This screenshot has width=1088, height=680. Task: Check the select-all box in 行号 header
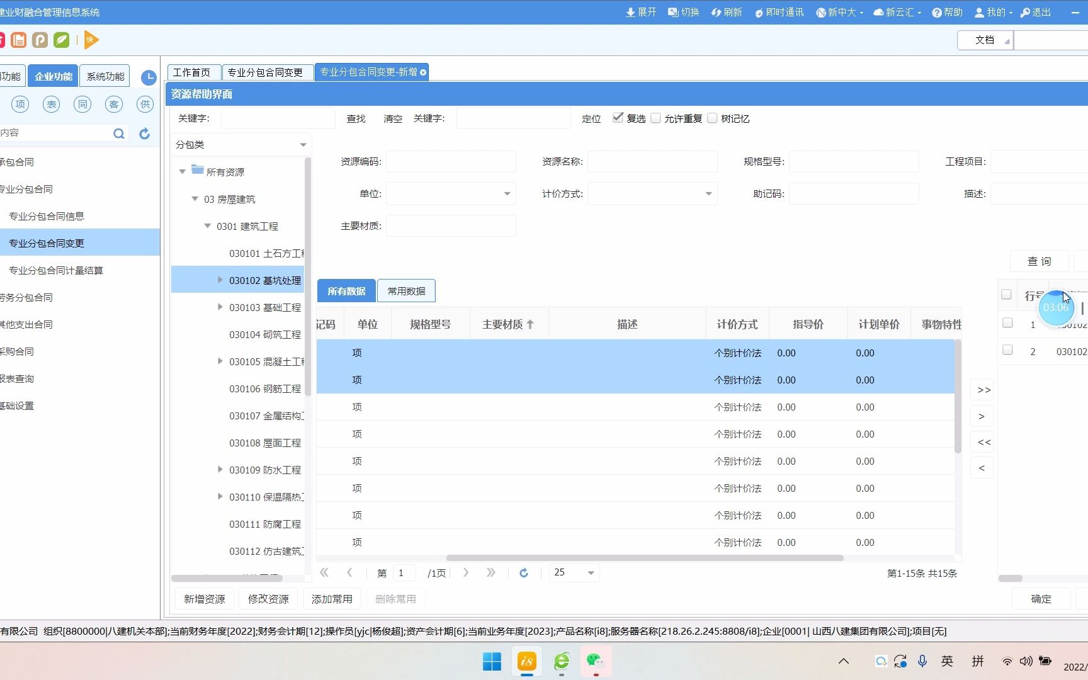[1006, 295]
